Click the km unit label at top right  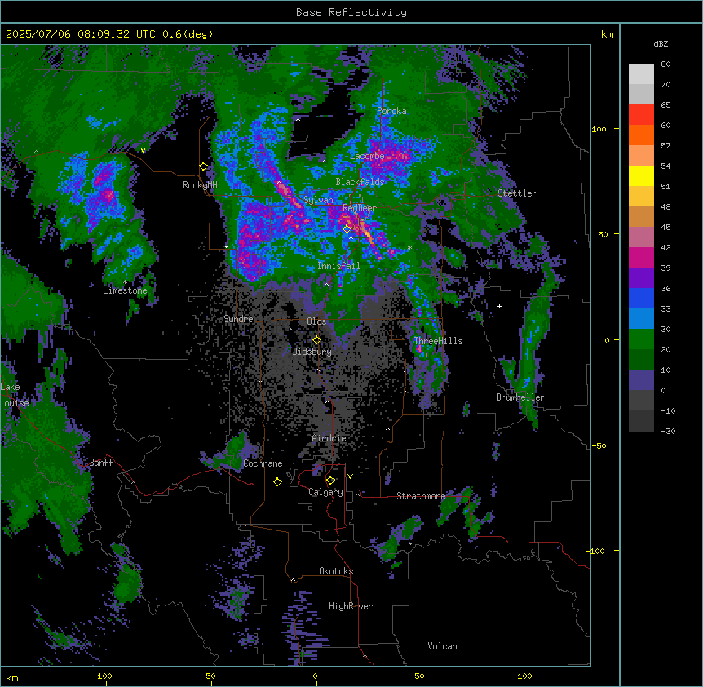608,34
